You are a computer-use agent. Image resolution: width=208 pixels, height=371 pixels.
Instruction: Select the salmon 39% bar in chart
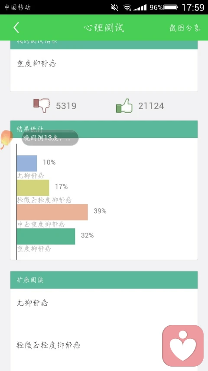pyautogui.click(x=52, y=212)
